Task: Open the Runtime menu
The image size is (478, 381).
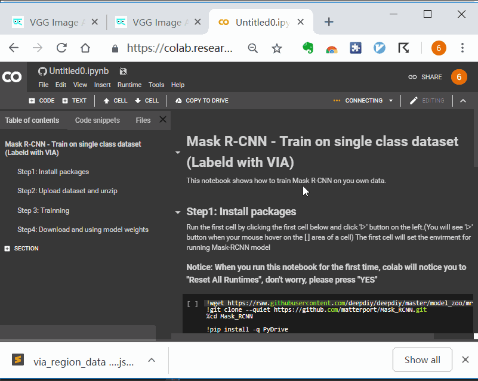Action: [x=129, y=85]
